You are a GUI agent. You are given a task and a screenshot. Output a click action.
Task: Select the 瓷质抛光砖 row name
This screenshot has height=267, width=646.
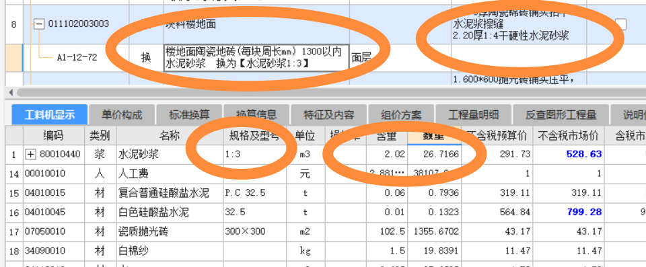(x=170, y=231)
